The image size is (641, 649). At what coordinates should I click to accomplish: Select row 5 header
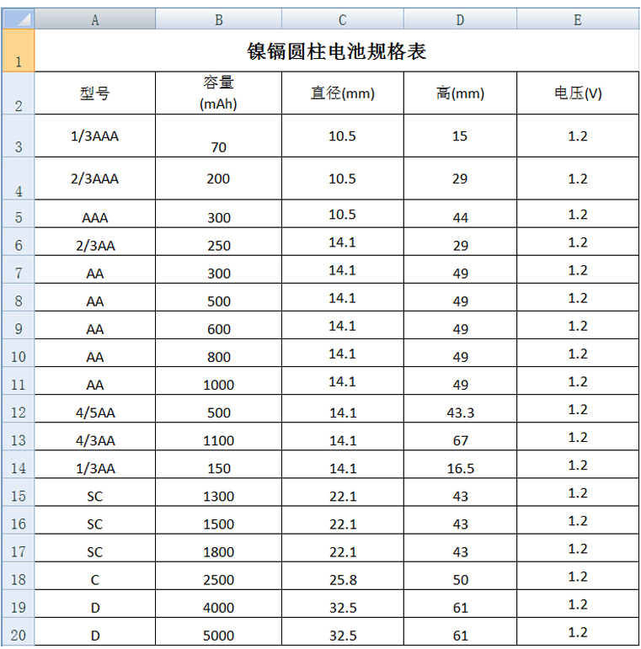click(x=19, y=214)
